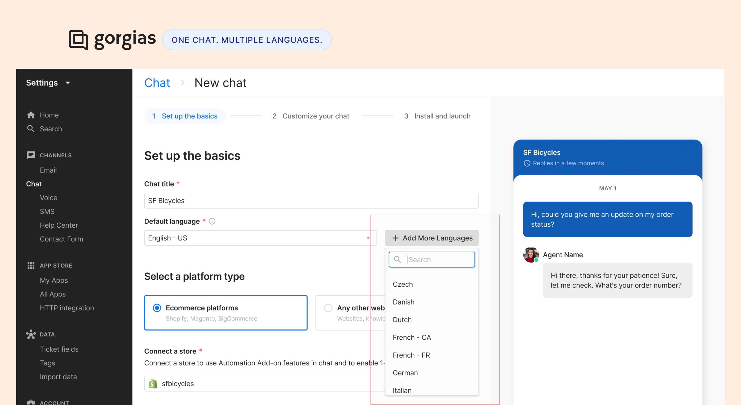
Task: Open Tags in sidebar
Action: (47, 363)
